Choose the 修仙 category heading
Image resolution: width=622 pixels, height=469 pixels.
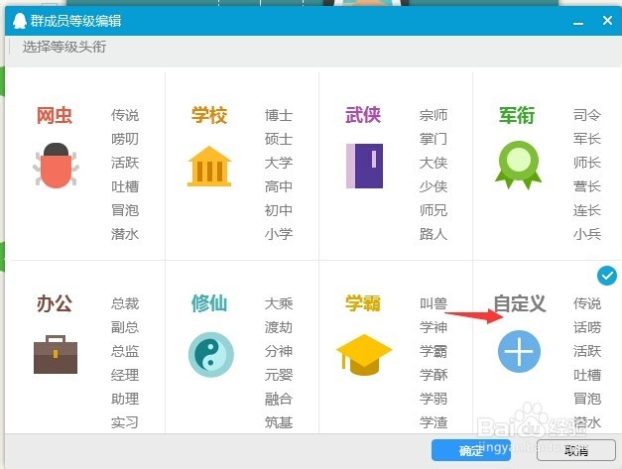click(x=209, y=303)
